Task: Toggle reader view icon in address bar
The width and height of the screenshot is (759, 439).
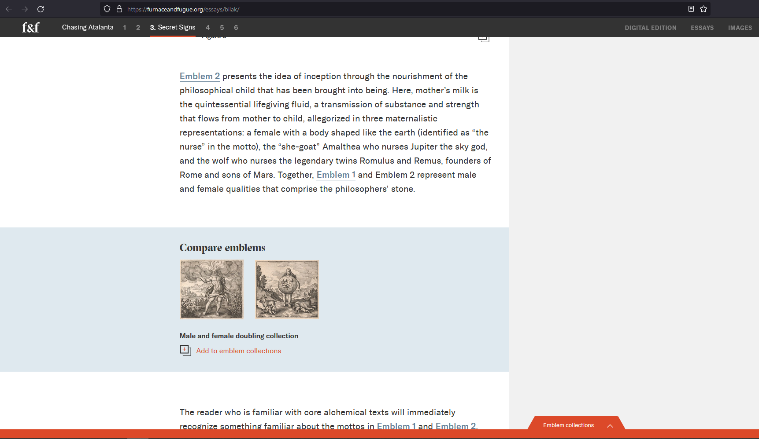Action: (x=691, y=9)
